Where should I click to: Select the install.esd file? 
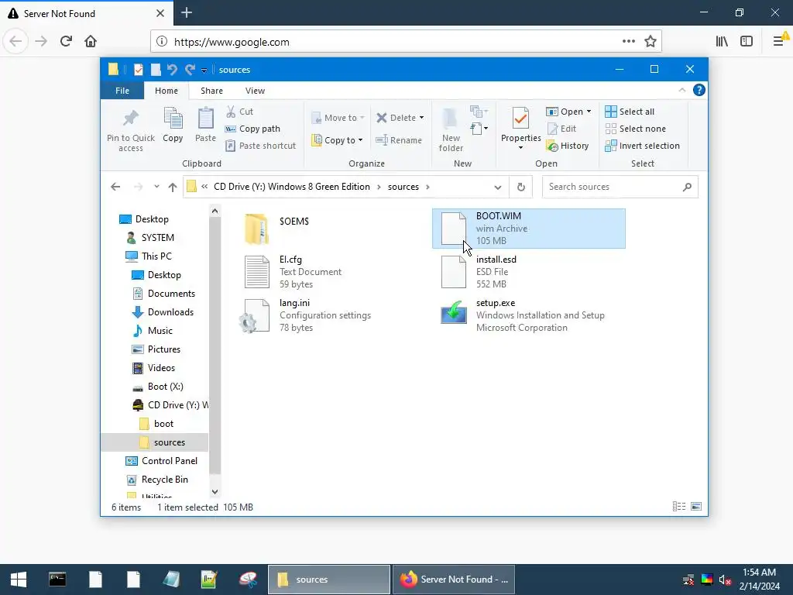coord(528,272)
